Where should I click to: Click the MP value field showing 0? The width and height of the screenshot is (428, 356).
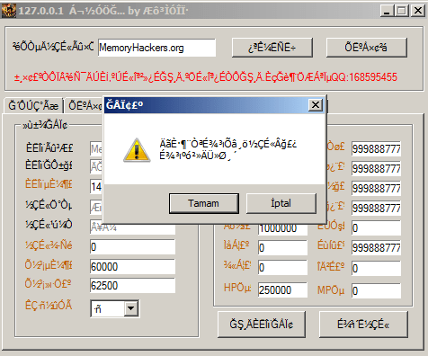pyautogui.click(x=376, y=290)
